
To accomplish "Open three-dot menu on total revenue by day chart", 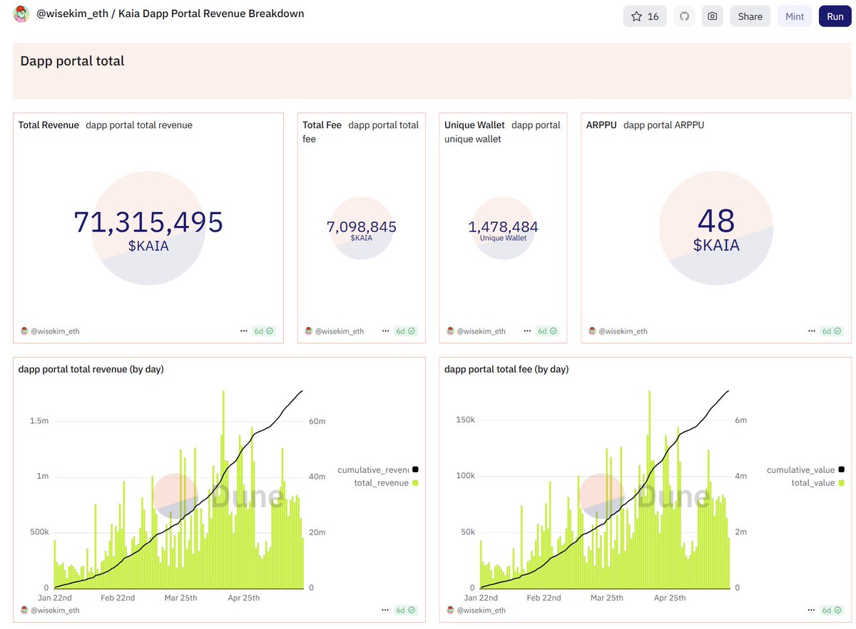I will pos(386,610).
